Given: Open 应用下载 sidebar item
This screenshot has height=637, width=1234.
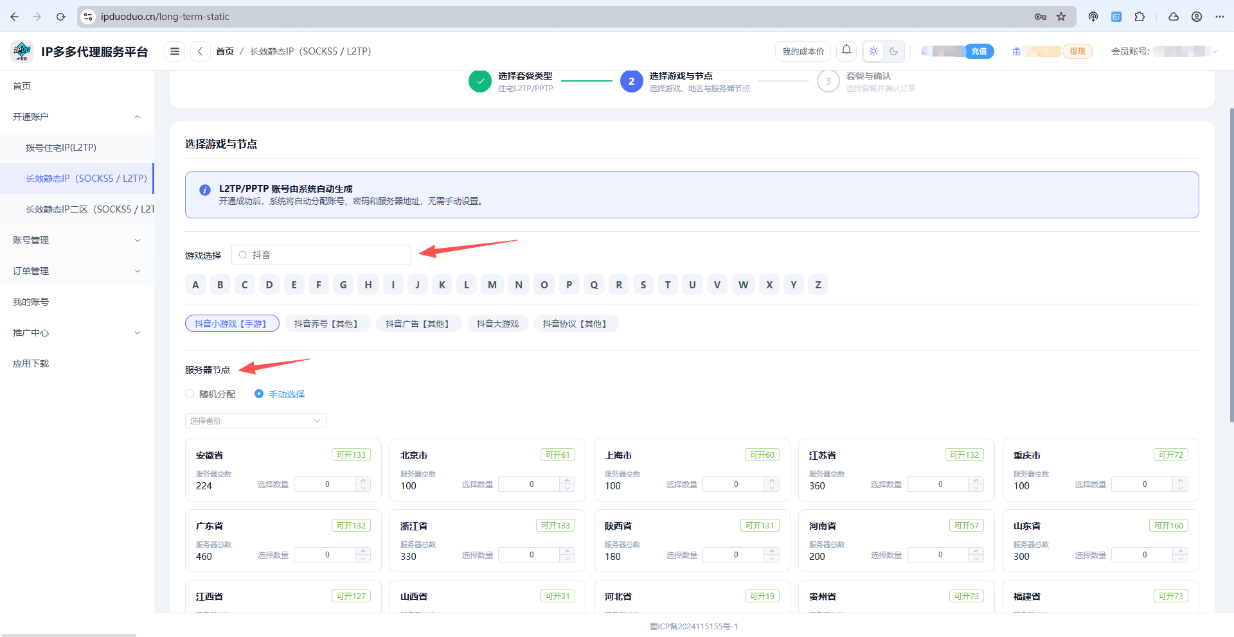Looking at the screenshot, I should [x=77, y=363].
